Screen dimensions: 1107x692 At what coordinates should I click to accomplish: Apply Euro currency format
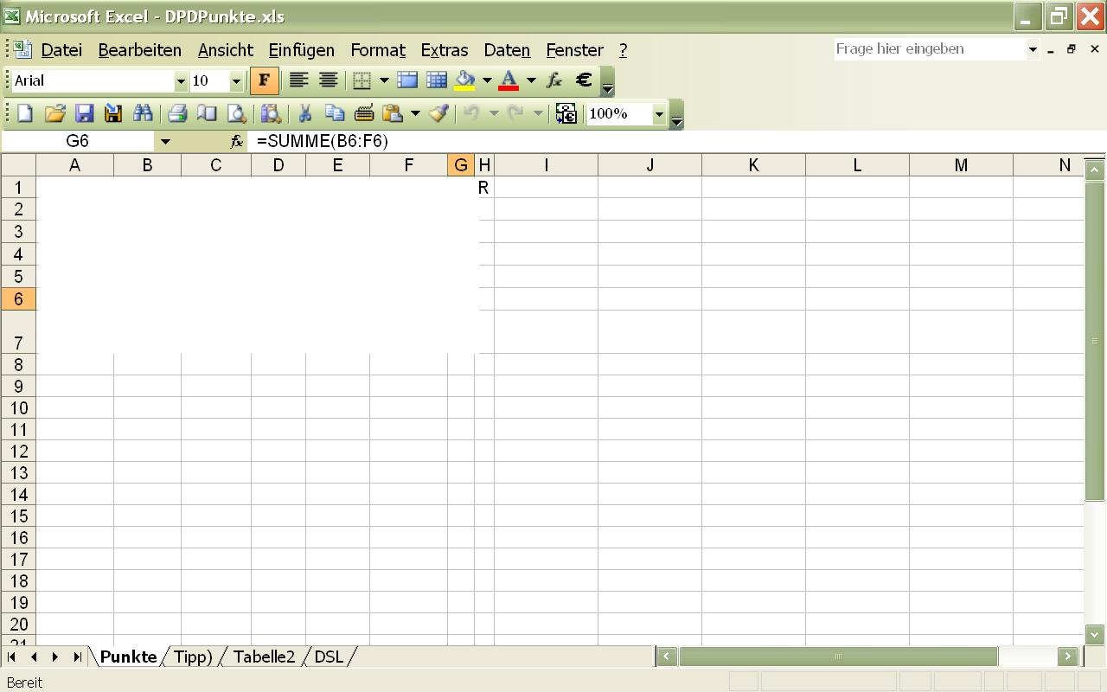tap(584, 80)
